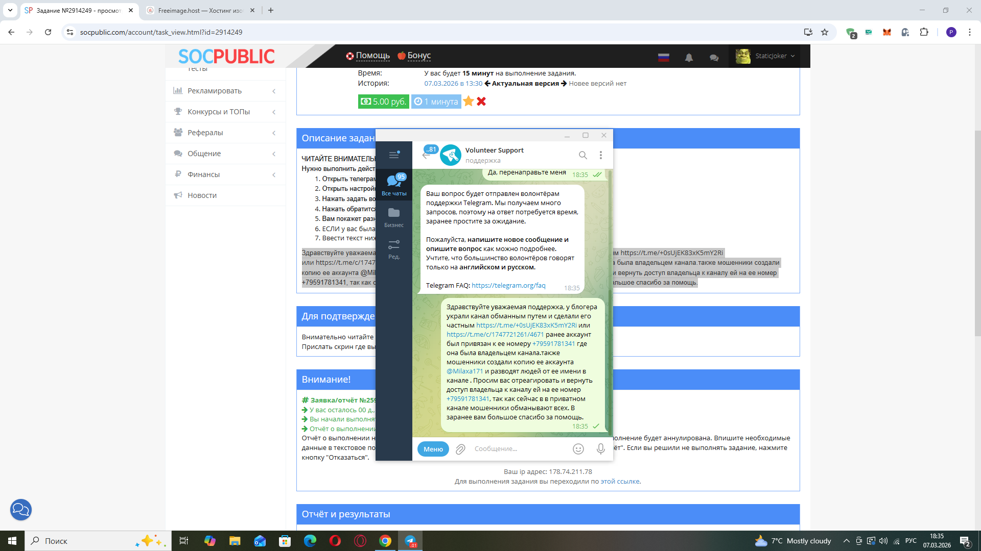
Task: Open File Explorer from the taskbar
Action: [x=235, y=541]
